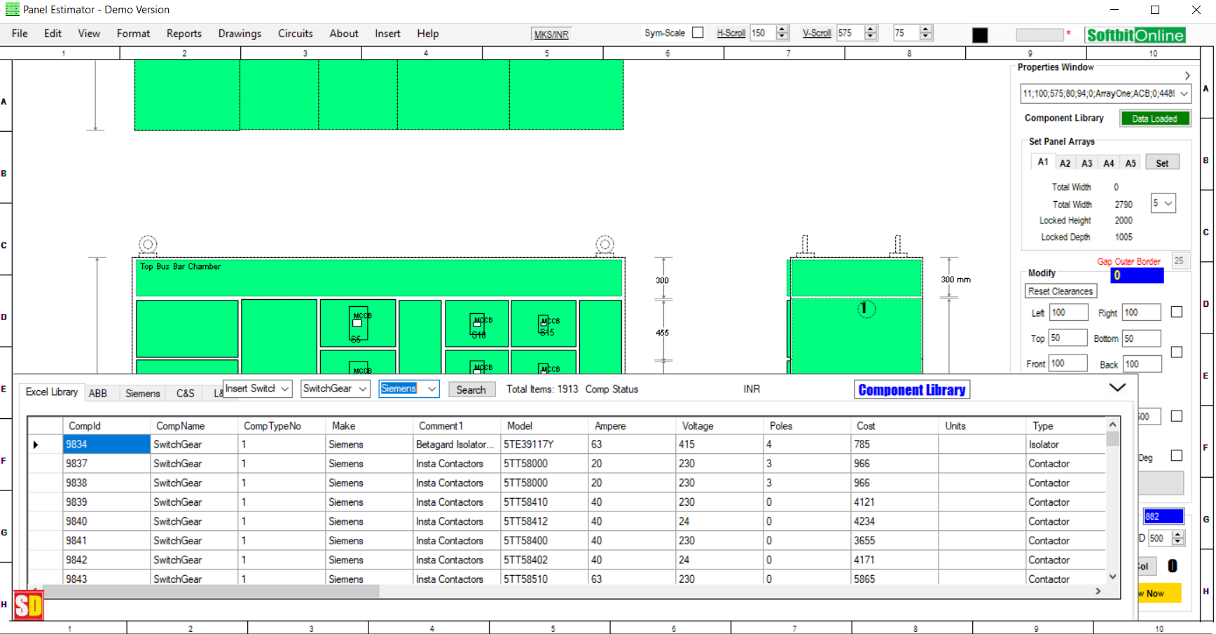Click the red SD logo icon
Viewport: 1216px width, 634px height.
[x=29, y=605]
